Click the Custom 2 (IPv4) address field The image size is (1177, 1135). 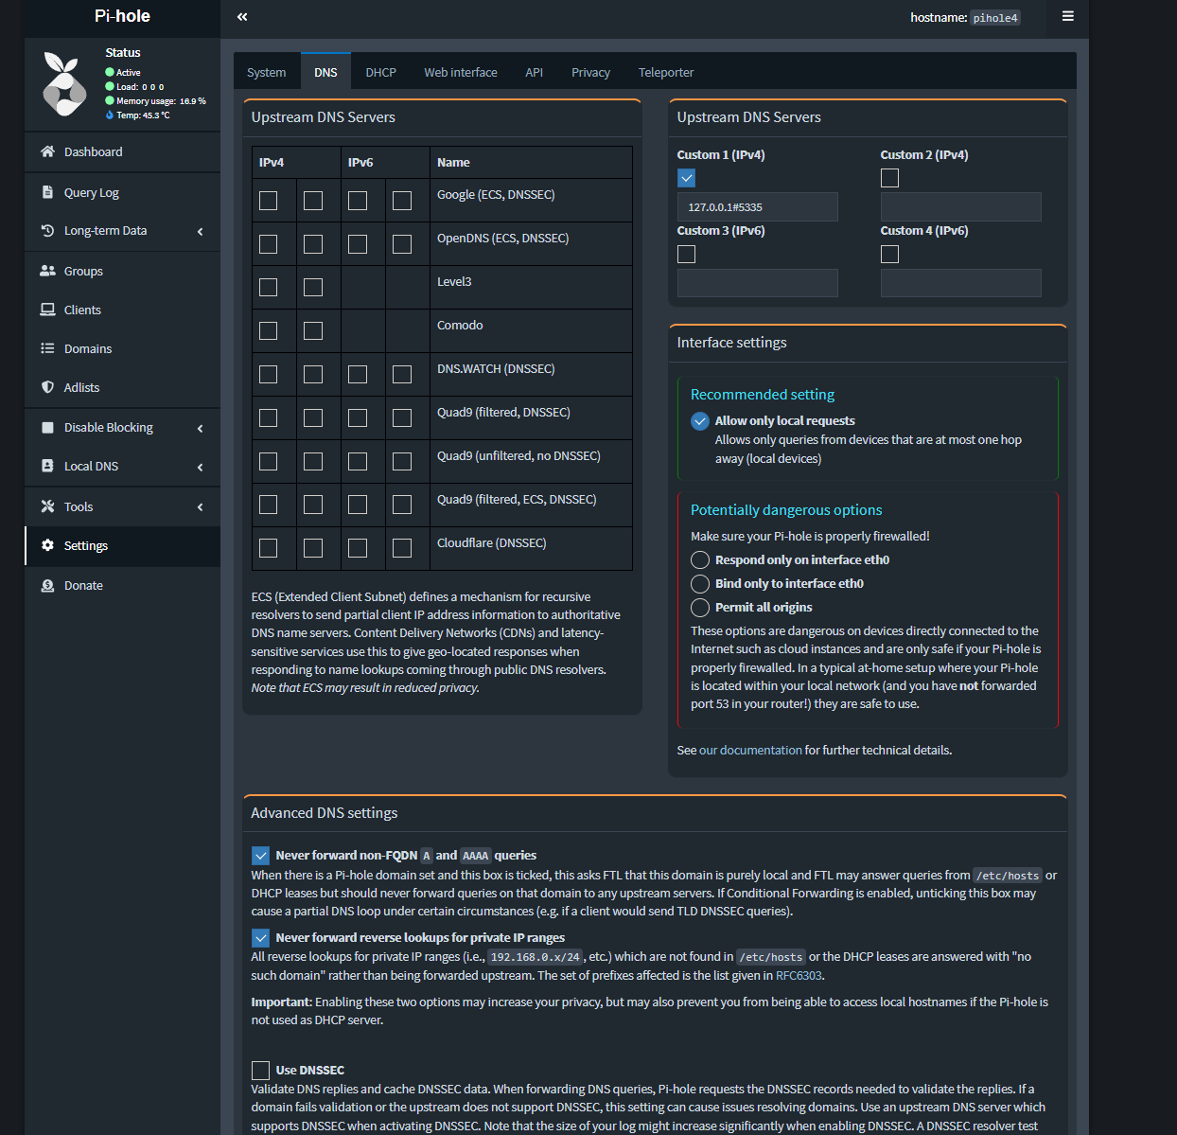[x=960, y=207]
